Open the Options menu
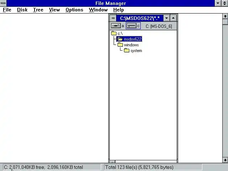Viewport: 228px width, 171px height. click(74, 10)
